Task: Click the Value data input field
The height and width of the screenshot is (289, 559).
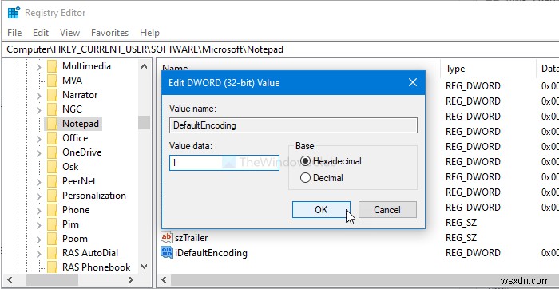Action: tap(224, 163)
